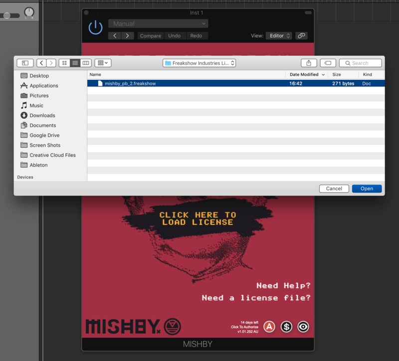Click the eye icon in Mishby
The width and height of the screenshot is (399, 361).
303,327
